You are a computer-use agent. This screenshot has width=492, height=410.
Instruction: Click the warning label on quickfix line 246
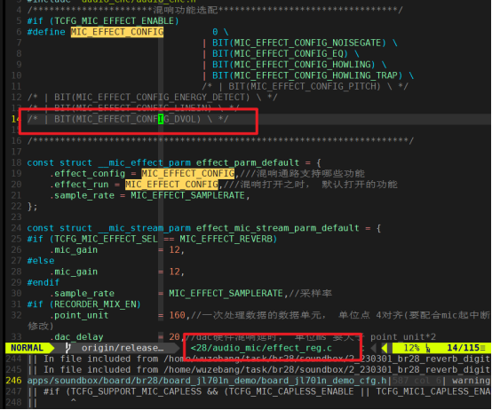point(471,381)
